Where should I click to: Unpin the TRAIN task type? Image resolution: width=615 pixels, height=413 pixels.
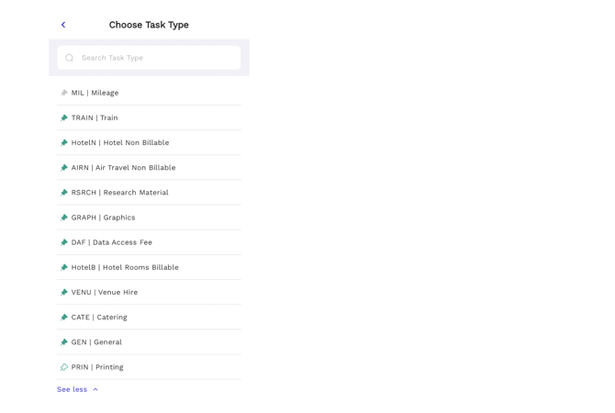(x=64, y=117)
